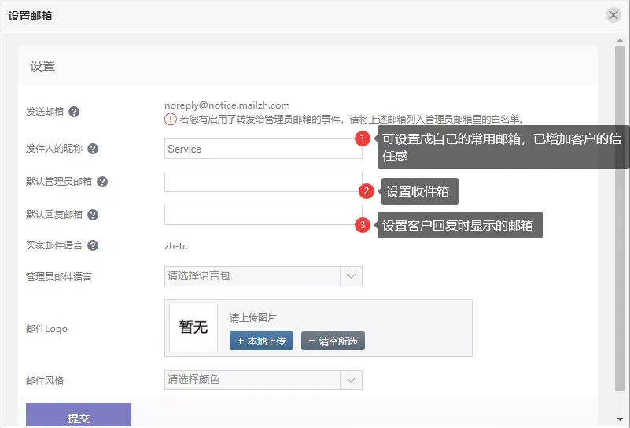Viewport: 630px width, 428px height.
Task: Click question mark beside 买家邮件语言
Action: pos(93,245)
